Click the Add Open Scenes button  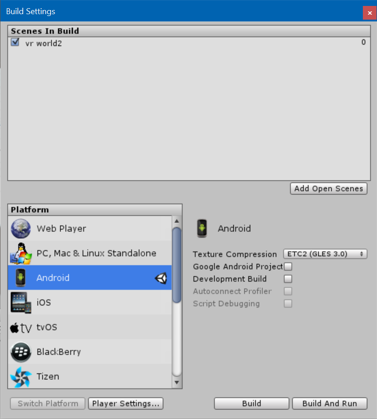click(x=329, y=189)
